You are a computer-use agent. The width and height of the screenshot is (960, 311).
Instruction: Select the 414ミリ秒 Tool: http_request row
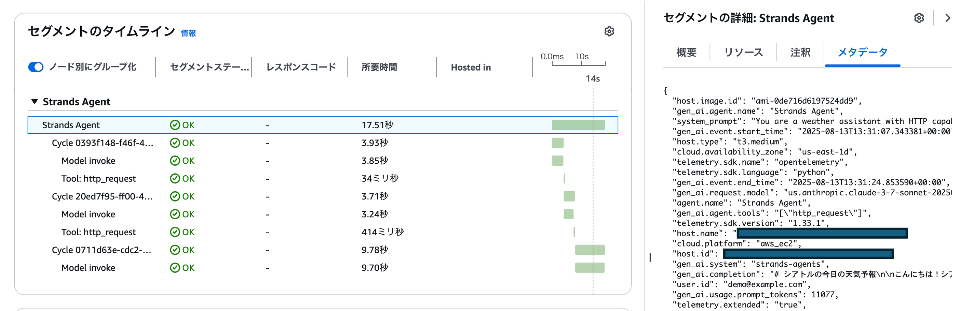98,232
